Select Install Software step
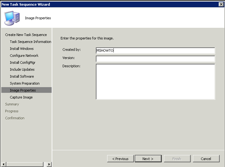The height and width of the screenshot is (167, 225). click(22, 76)
